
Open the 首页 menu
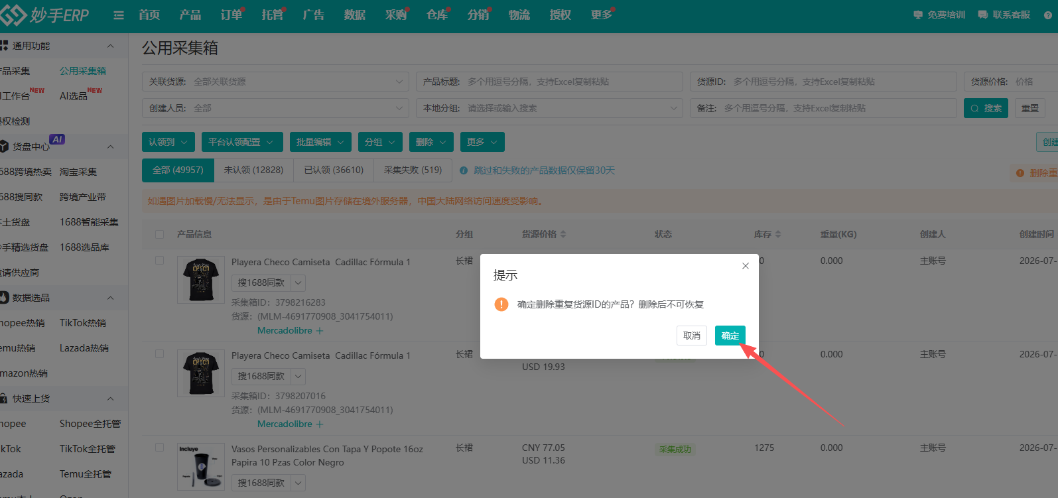tap(149, 15)
